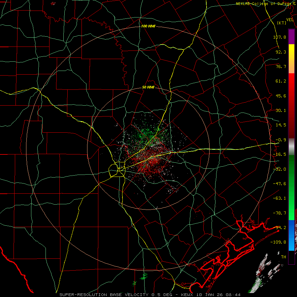Click the -47.6 value on velocity scale
This screenshot has height=297, width=297.
point(280,184)
